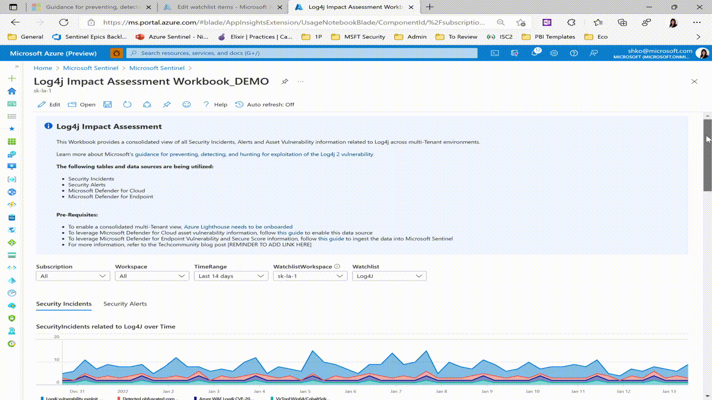This screenshot has height=400, width=712.
Task: Go to Azure Home via sidebar house icon
Action: pos(12,91)
